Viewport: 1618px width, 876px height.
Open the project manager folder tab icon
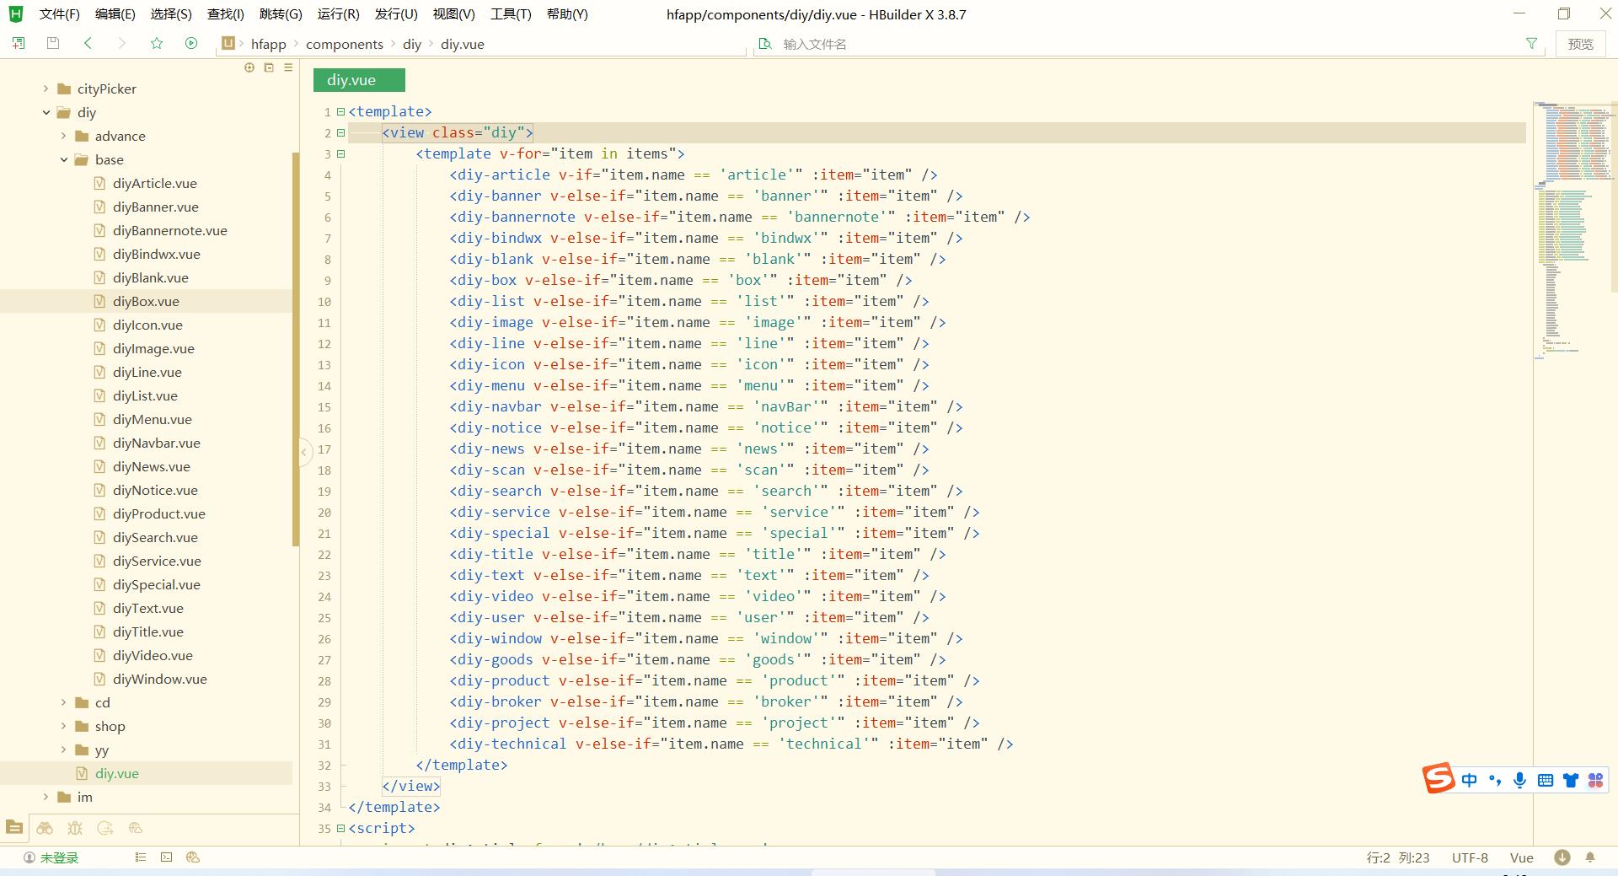click(x=14, y=828)
